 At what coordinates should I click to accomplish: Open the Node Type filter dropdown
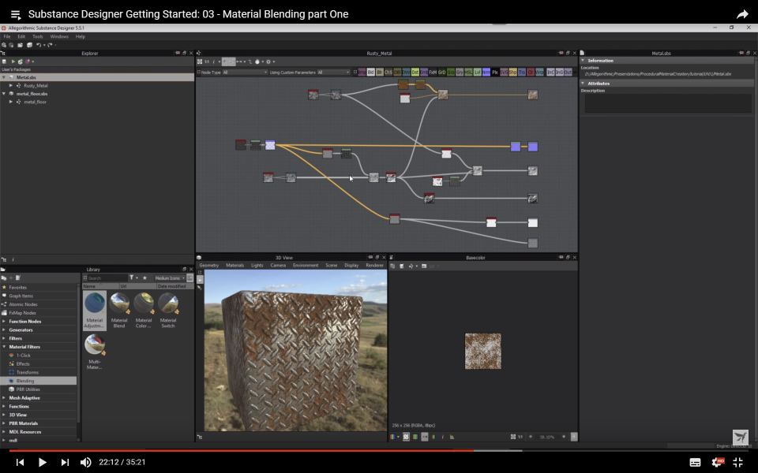click(x=245, y=73)
